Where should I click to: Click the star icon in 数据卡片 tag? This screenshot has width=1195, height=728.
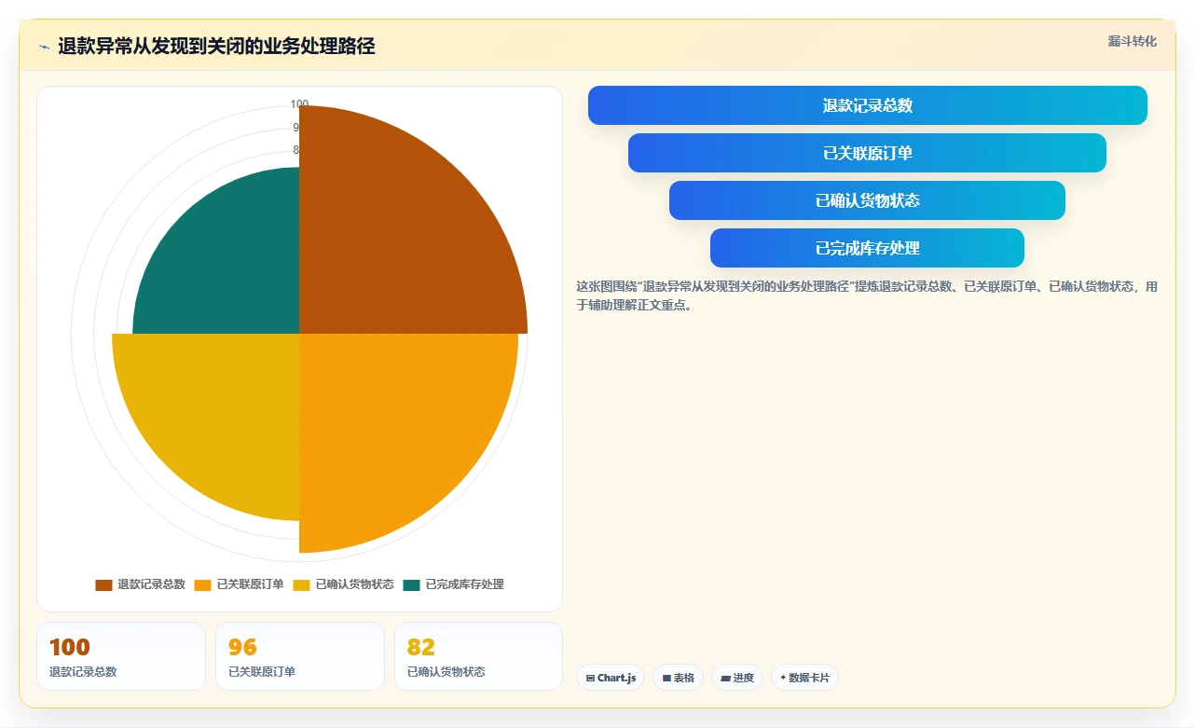(783, 678)
